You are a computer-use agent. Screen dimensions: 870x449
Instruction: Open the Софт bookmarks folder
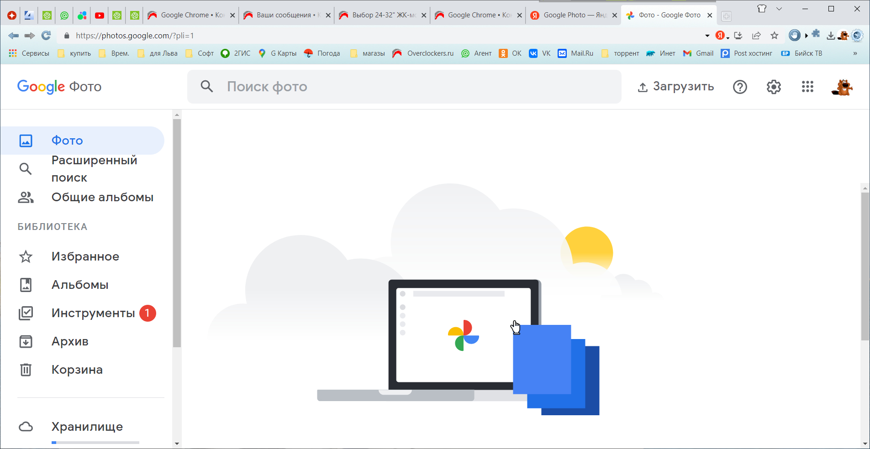(200, 53)
